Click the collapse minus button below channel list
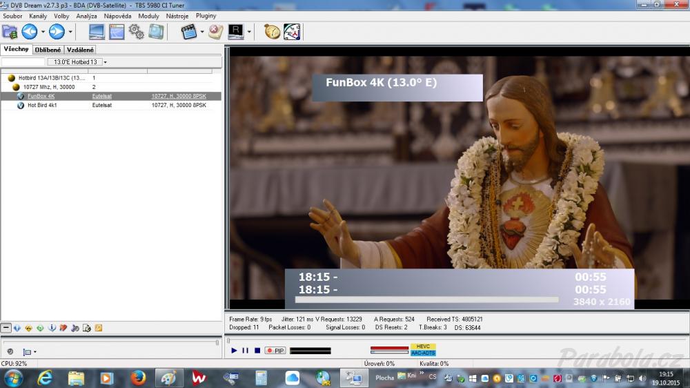 click(x=6, y=328)
